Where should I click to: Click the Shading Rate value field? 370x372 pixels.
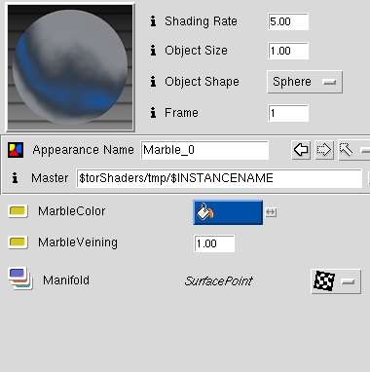(288, 21)
